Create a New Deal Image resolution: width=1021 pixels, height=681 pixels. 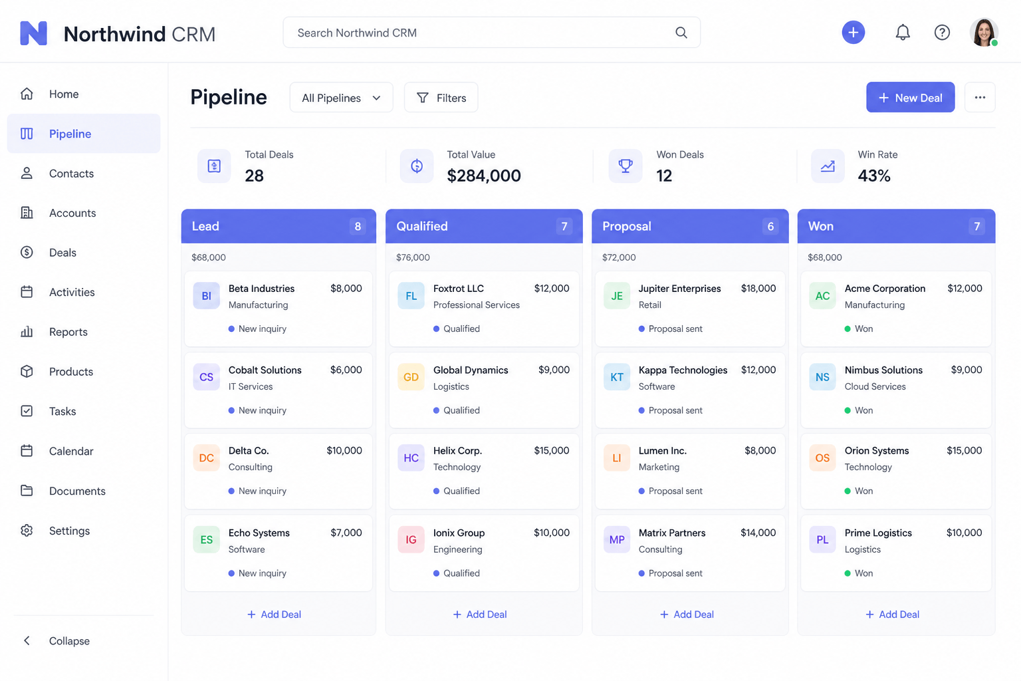tap(910, 98)
